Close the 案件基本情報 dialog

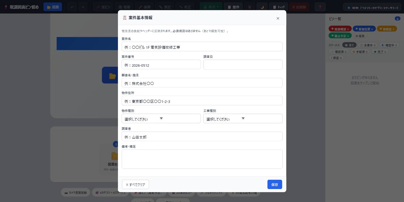tap(278, 18)
